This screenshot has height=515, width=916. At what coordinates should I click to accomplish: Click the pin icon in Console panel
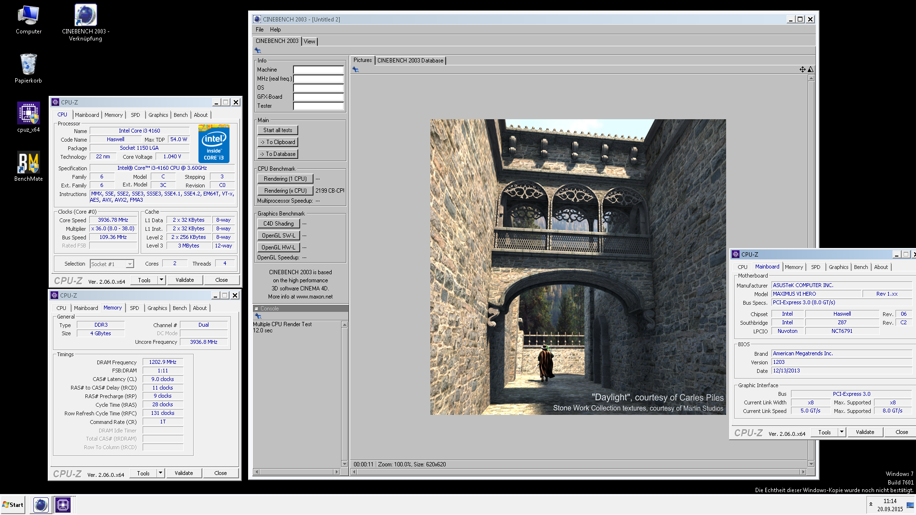coord(258,316)
